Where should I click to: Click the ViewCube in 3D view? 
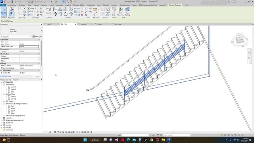tap(240, 39)
